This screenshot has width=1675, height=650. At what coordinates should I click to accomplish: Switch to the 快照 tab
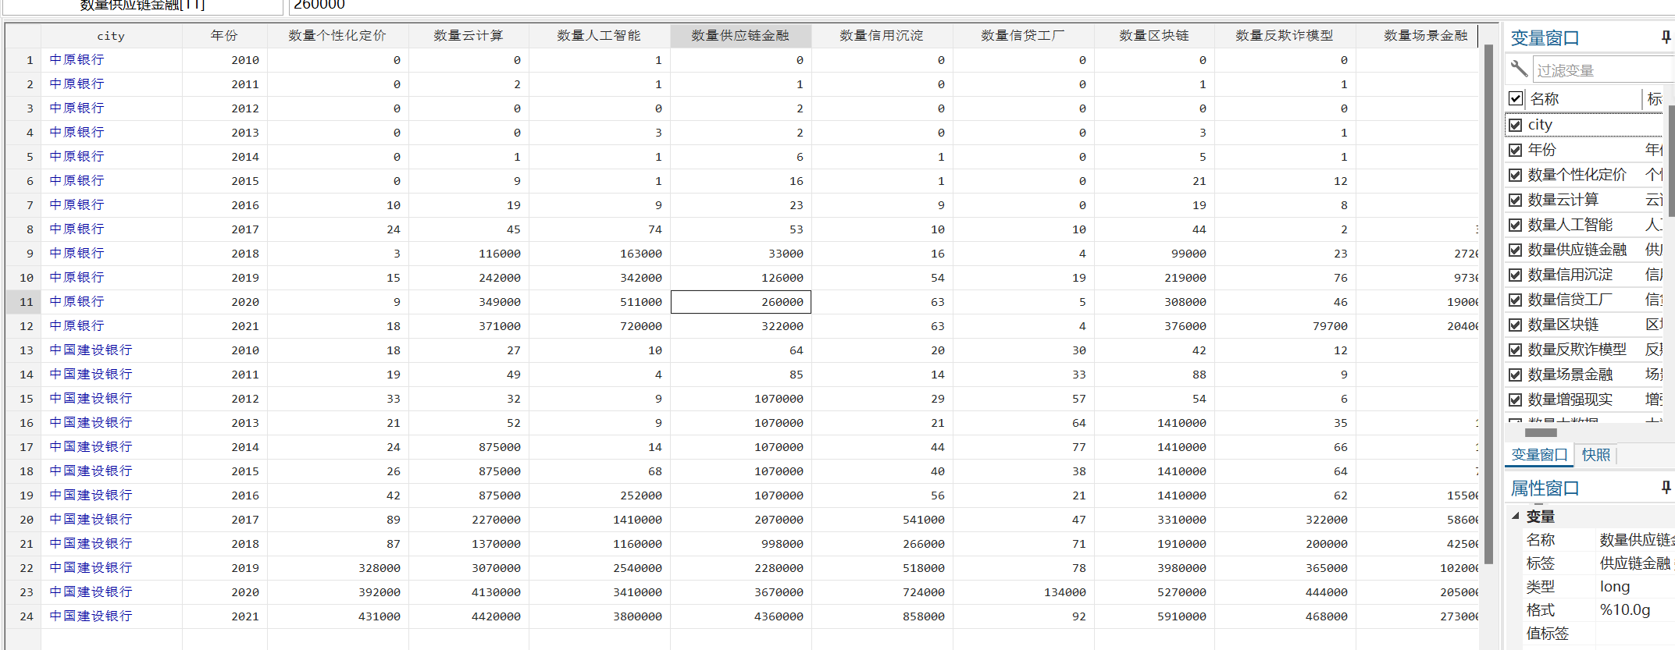pyautogui.click(x=1595, y=455)
